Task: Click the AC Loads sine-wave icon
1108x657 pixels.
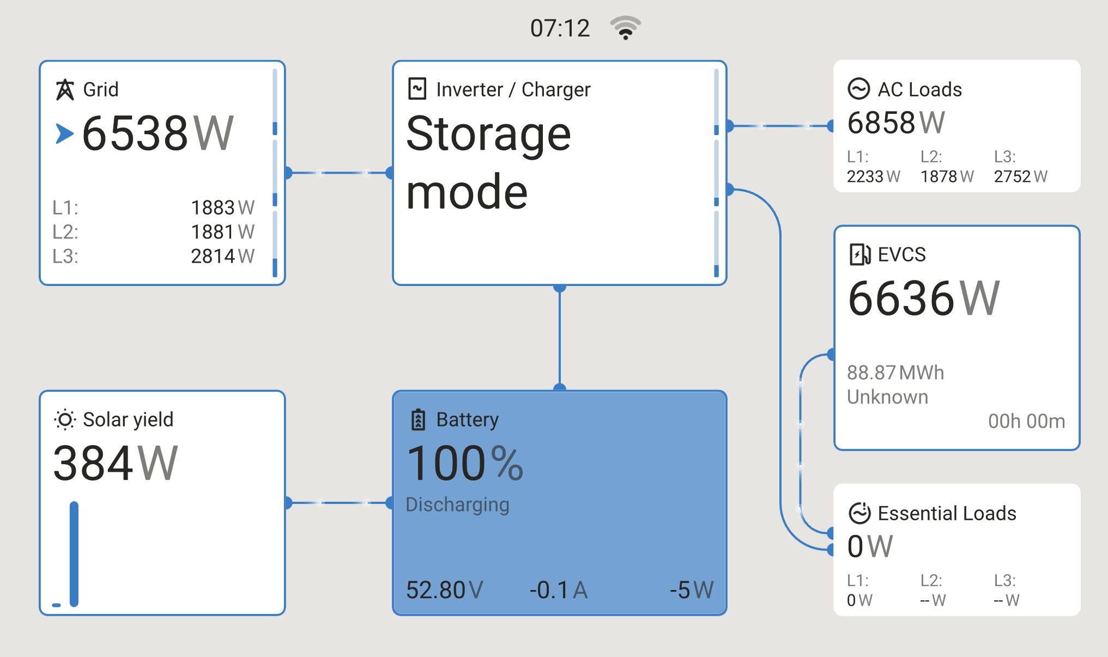Action: tap(858, 89)
